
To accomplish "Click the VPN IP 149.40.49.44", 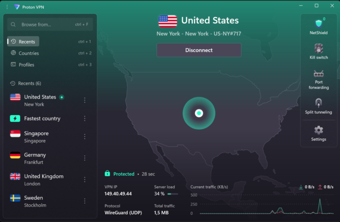I will point(118,193).
